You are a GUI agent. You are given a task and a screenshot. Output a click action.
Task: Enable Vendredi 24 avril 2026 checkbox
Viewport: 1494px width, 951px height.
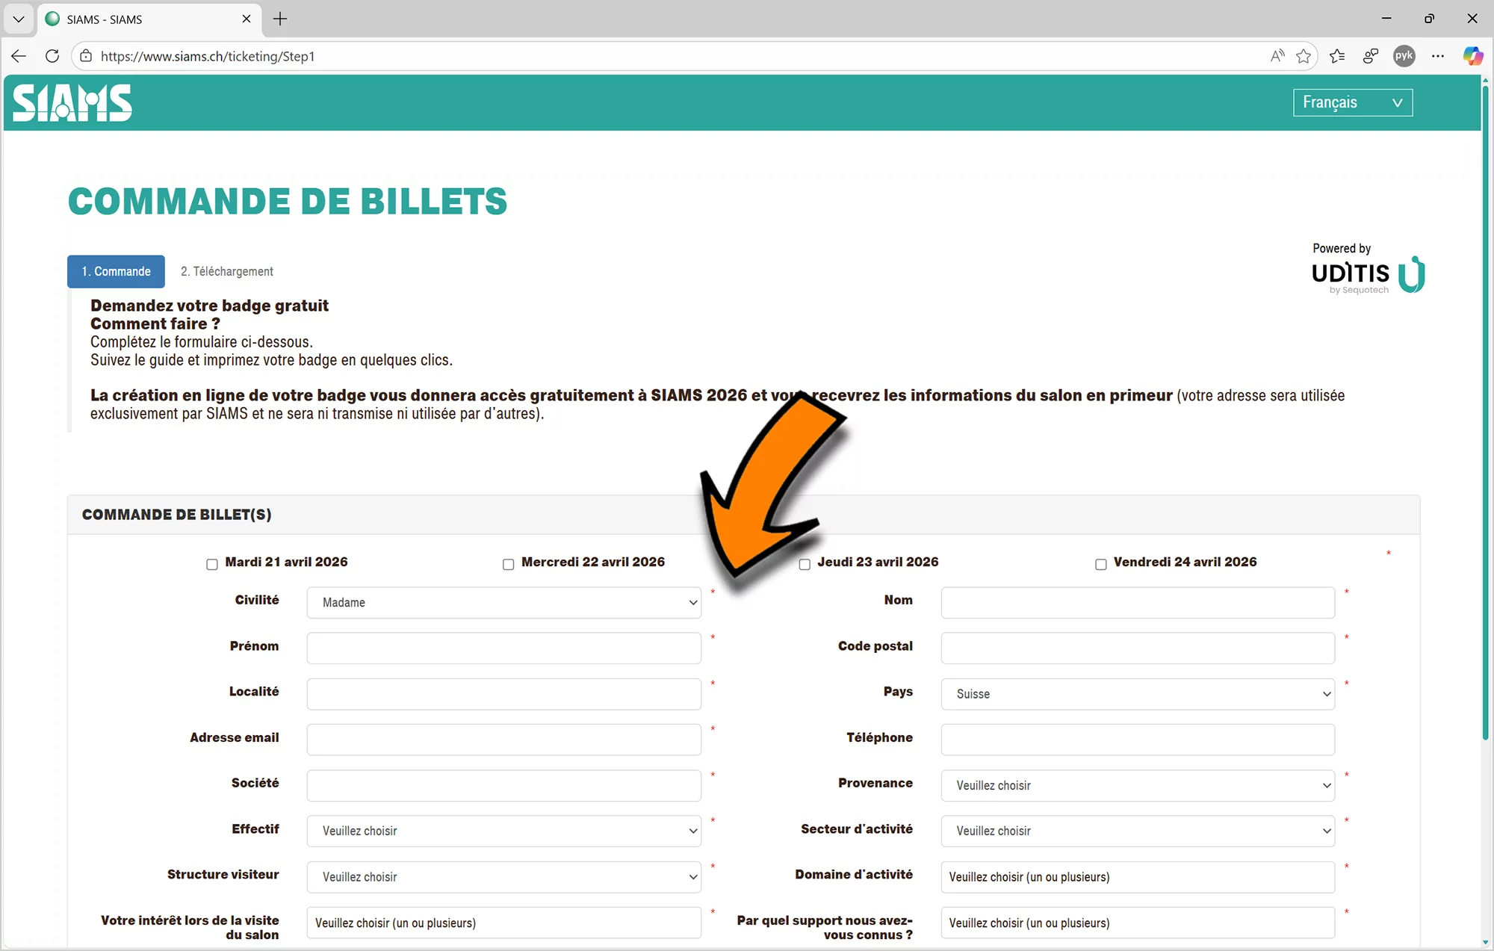tap(1101, 564)
